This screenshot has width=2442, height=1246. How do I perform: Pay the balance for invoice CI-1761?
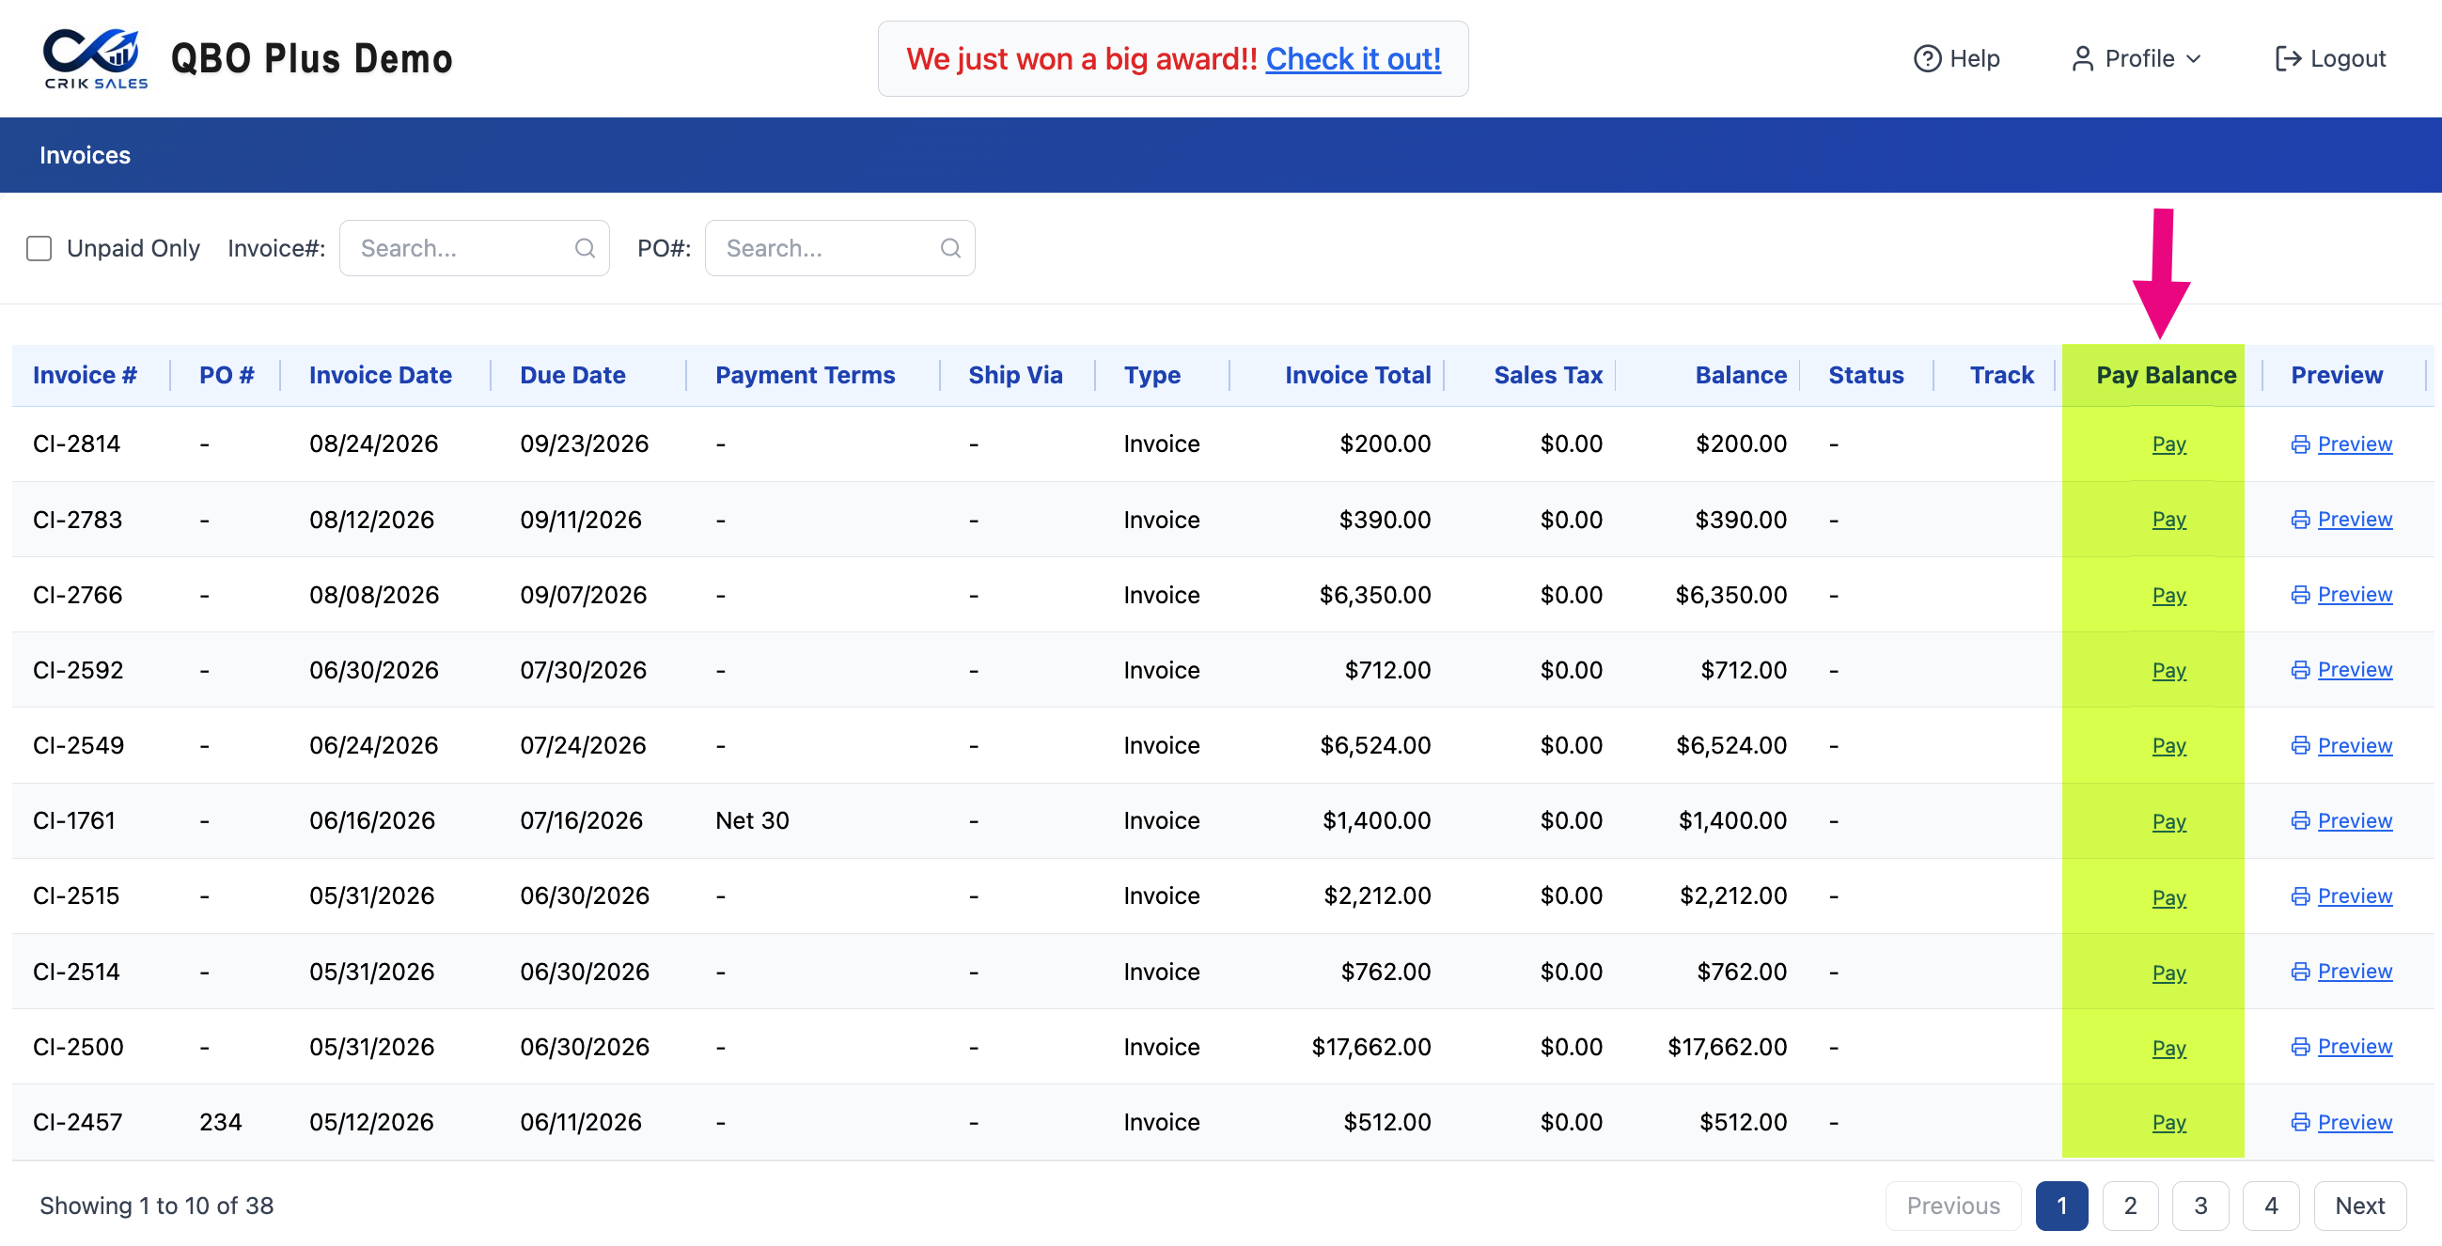[x=2168, y=821]
